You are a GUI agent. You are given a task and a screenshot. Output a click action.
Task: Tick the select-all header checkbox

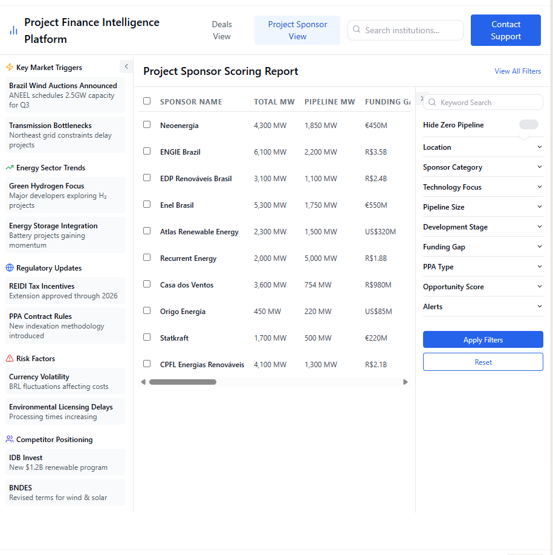(147, 101)
